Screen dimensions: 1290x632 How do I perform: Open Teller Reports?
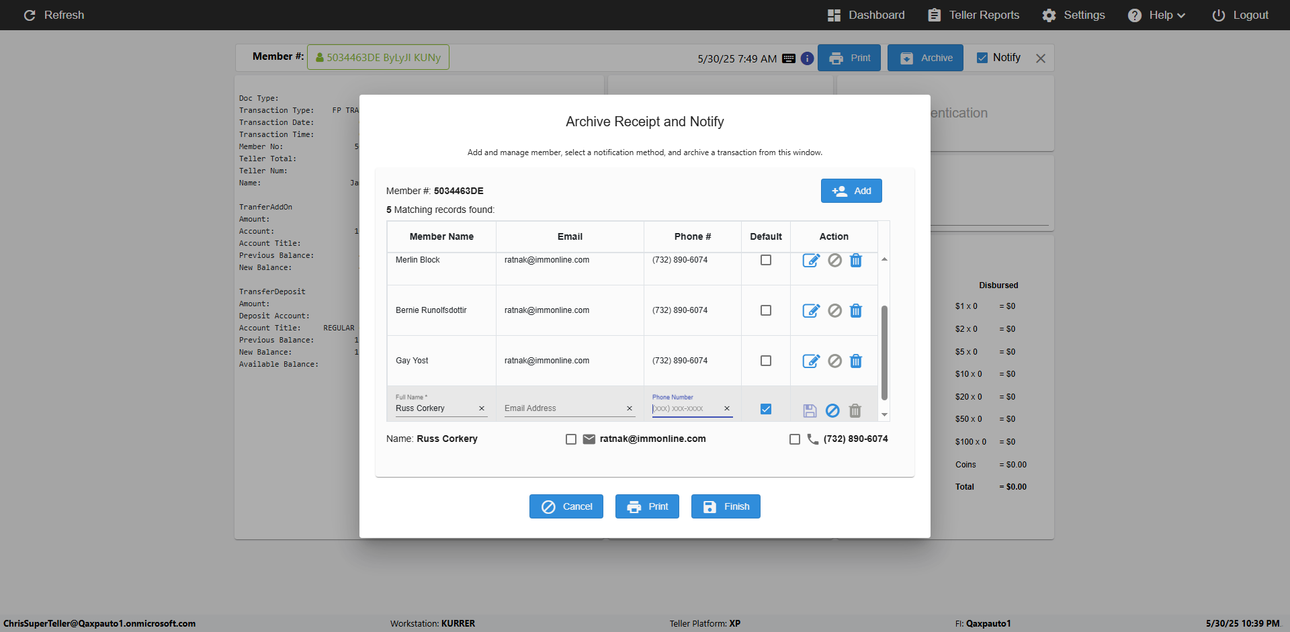(x=974, y=15)
